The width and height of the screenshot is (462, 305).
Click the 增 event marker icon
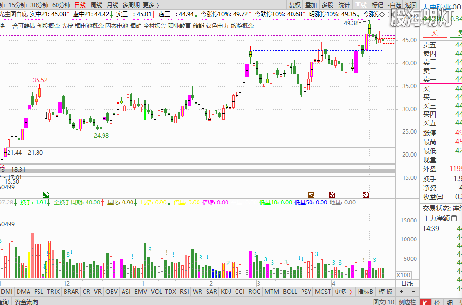331,194
